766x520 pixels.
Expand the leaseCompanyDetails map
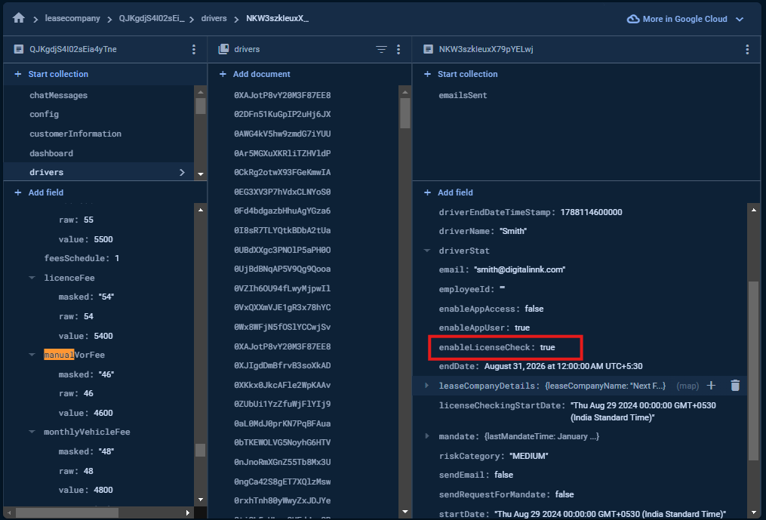[x=427, y=385]
